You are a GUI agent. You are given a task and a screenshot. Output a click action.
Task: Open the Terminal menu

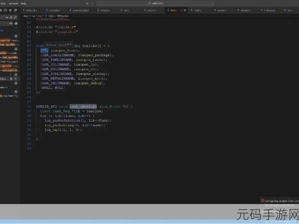click(x=13, y=3)
